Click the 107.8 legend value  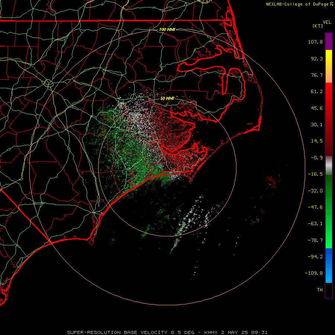pos(315,42)
